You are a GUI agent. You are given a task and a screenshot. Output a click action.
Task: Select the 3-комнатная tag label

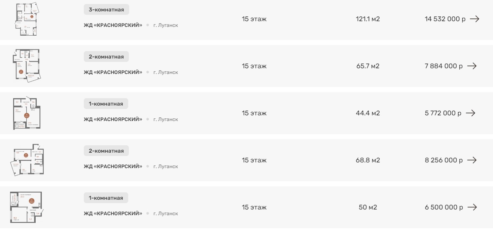pos(106,10)
